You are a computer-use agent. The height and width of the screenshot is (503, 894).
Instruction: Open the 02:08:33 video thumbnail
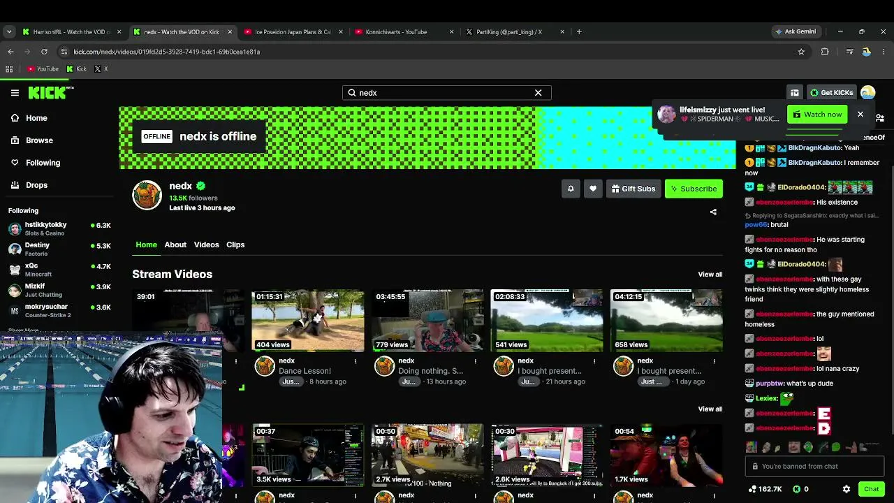(547, 321)
